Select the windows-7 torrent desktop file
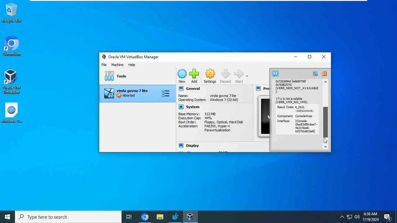The width and height of the screenshot is (397, 223). coord(11,113)
